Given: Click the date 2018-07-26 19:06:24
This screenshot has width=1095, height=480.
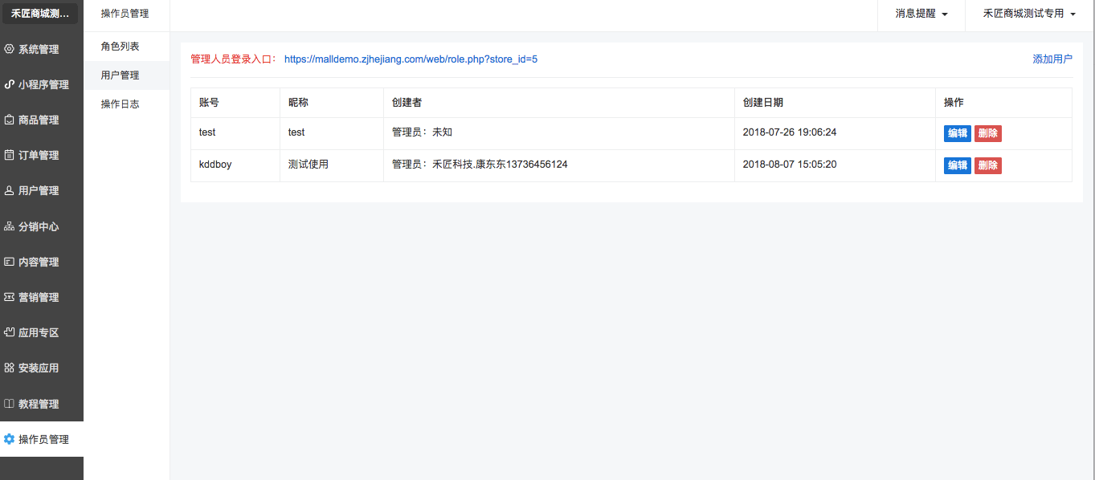Looking at the screenshot, I should 790,132.
